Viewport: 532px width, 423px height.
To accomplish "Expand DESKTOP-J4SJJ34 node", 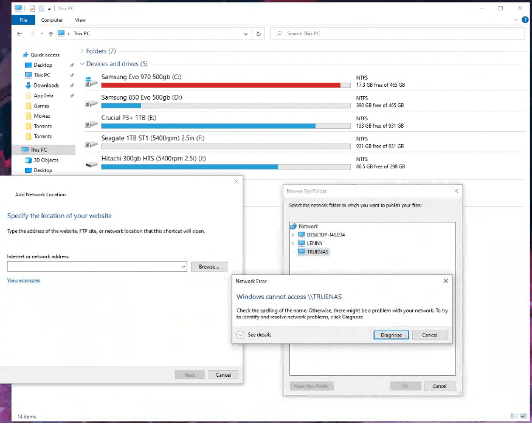I will (x=293, y=235).
